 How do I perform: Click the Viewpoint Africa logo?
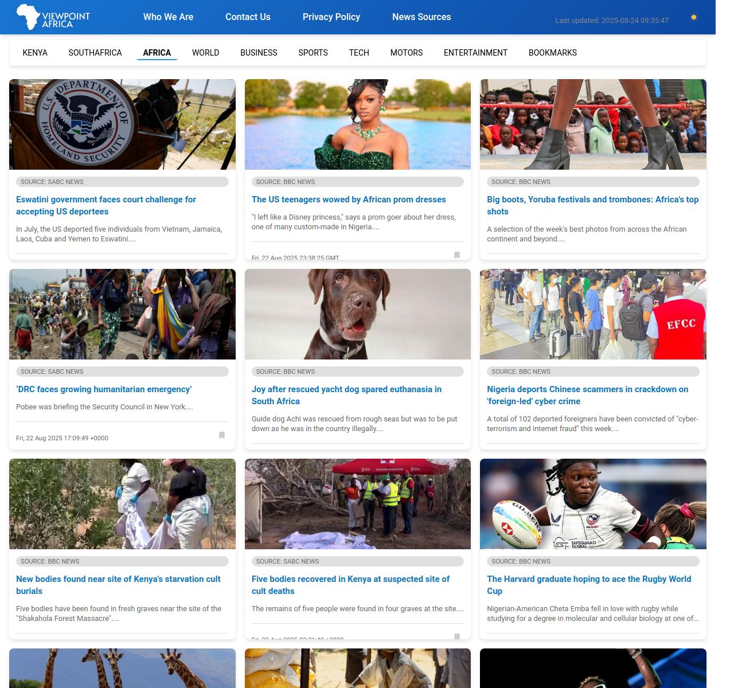coord(53,17)
